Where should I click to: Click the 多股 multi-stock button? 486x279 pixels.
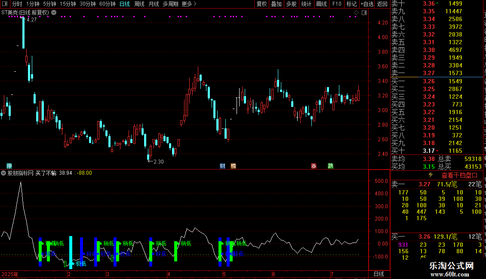(x=291, y=4)
